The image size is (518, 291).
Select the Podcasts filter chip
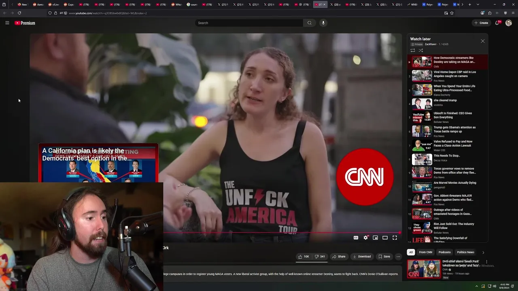coord(444,252)
